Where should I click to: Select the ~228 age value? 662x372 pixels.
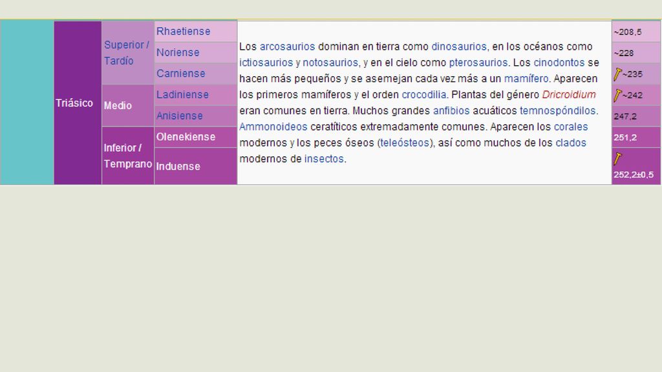click(x=624, y=53)
